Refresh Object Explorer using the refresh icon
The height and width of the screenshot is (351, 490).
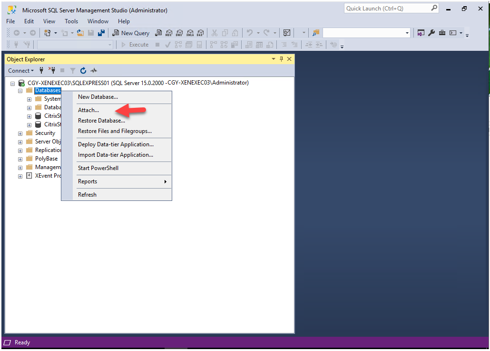[x=83, y=70]
